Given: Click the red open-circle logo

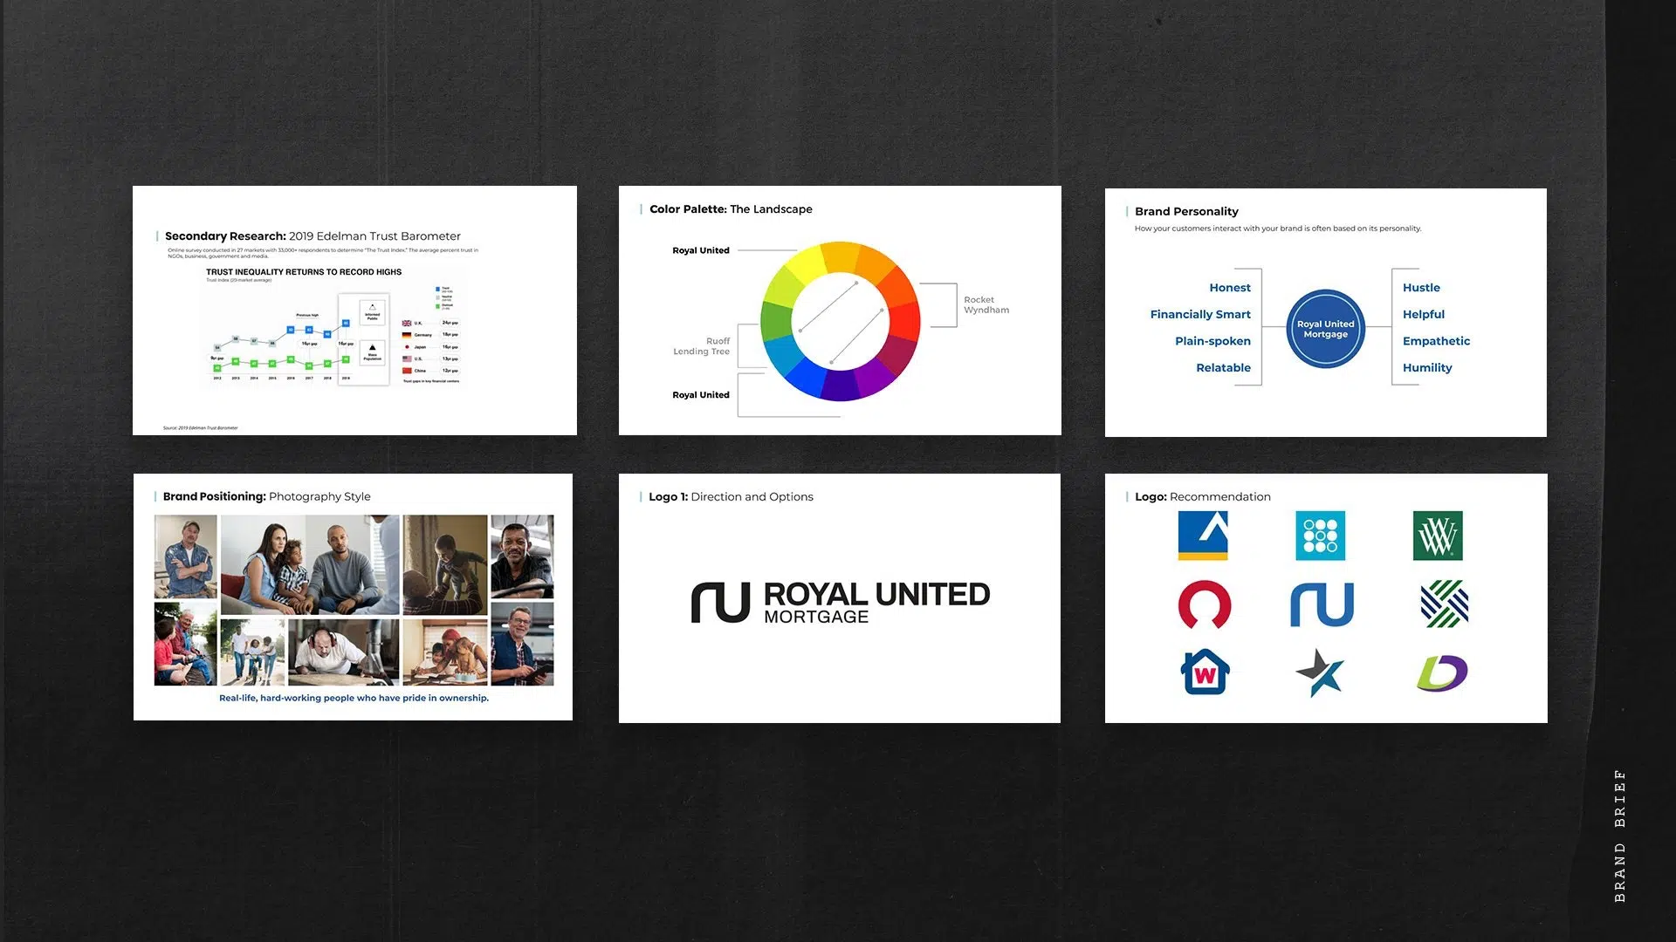Looking at the screenshot, I should click(1204, 604).
